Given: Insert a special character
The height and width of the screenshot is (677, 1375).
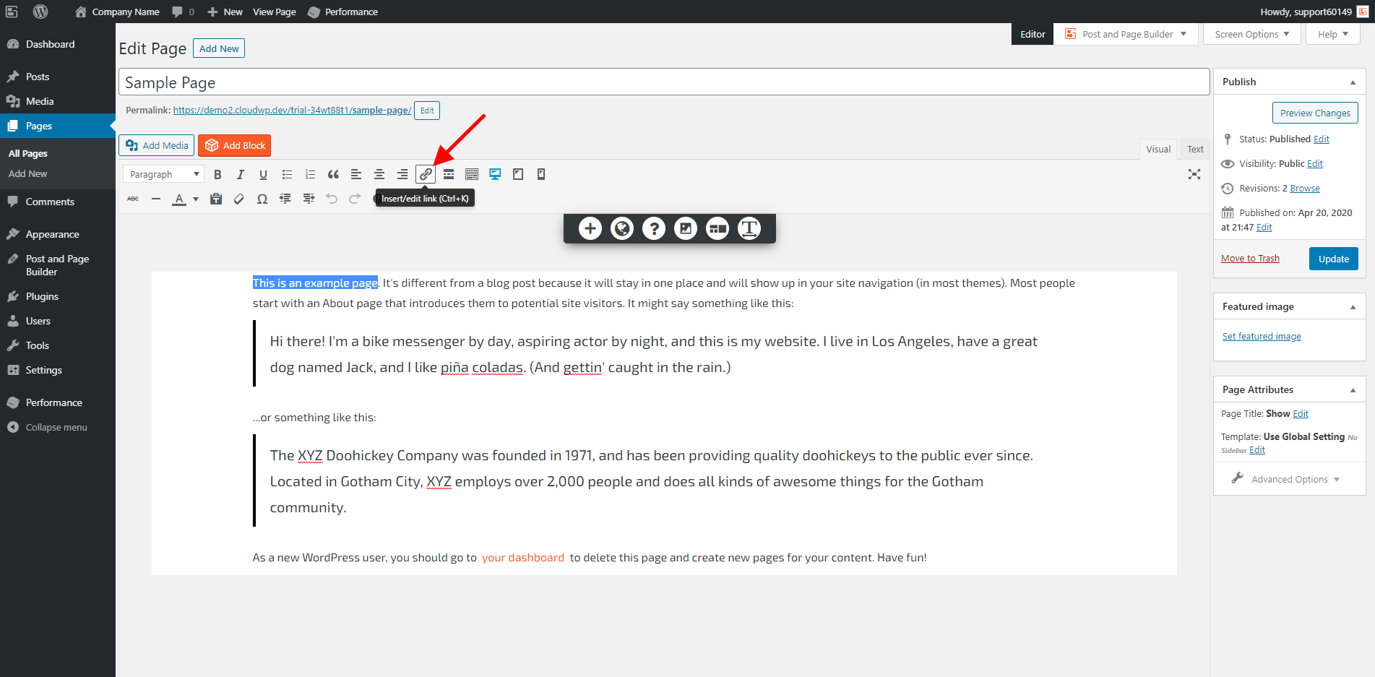Looking at the screenshot, I should (x=262, y=198).
